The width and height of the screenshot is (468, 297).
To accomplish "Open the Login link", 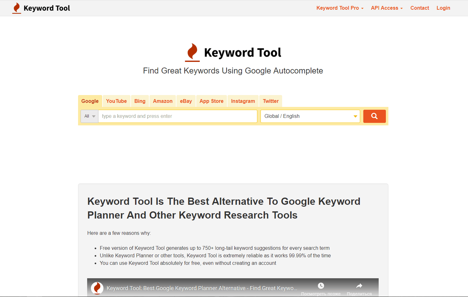I will 443,8.
